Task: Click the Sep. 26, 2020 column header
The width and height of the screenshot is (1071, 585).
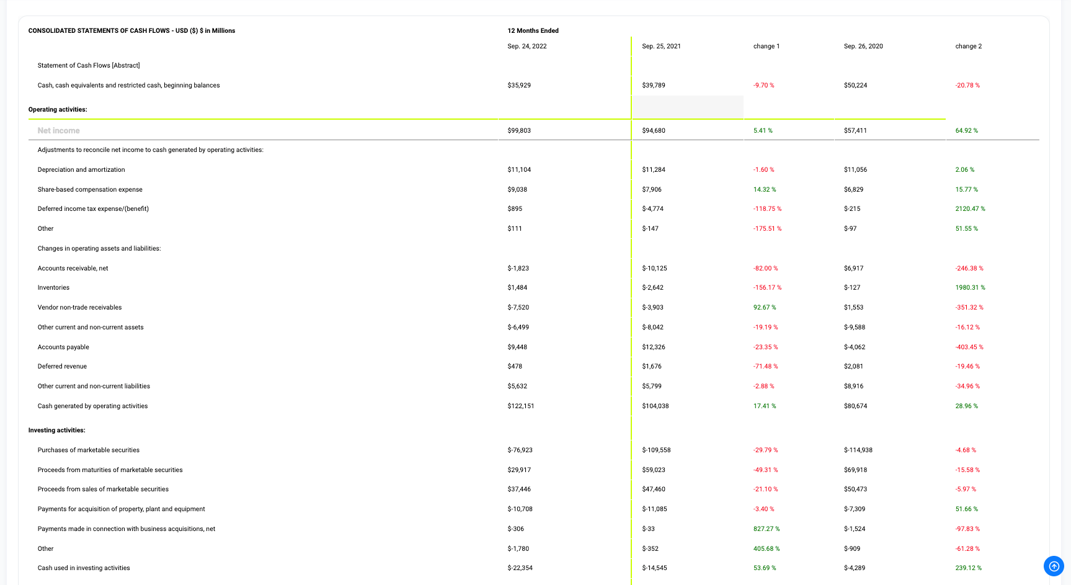Action: tap(863, 46)
